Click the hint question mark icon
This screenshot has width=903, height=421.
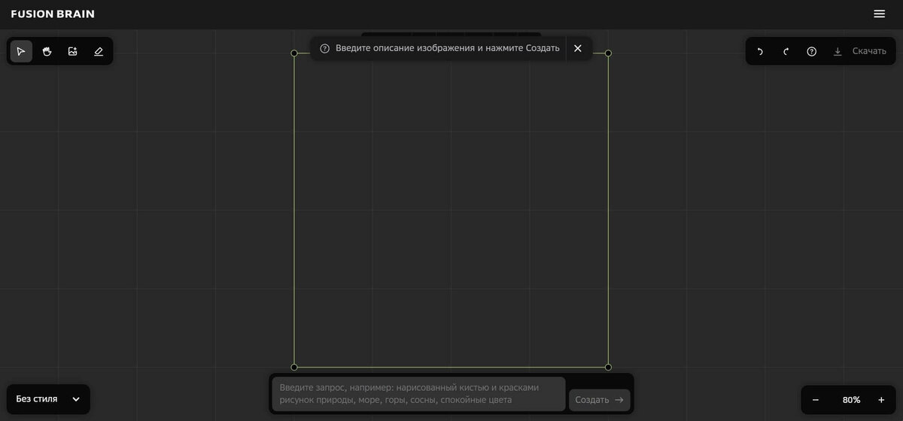click(x=325, y=48)
